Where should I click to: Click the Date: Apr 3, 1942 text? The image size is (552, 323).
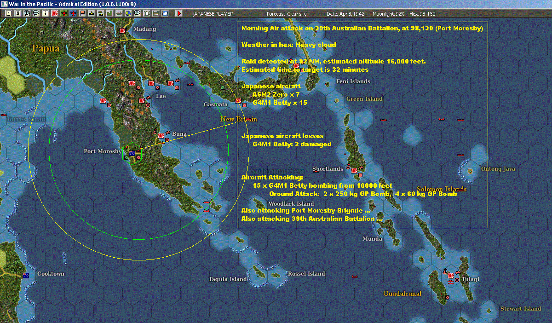(x=345, y=14)
